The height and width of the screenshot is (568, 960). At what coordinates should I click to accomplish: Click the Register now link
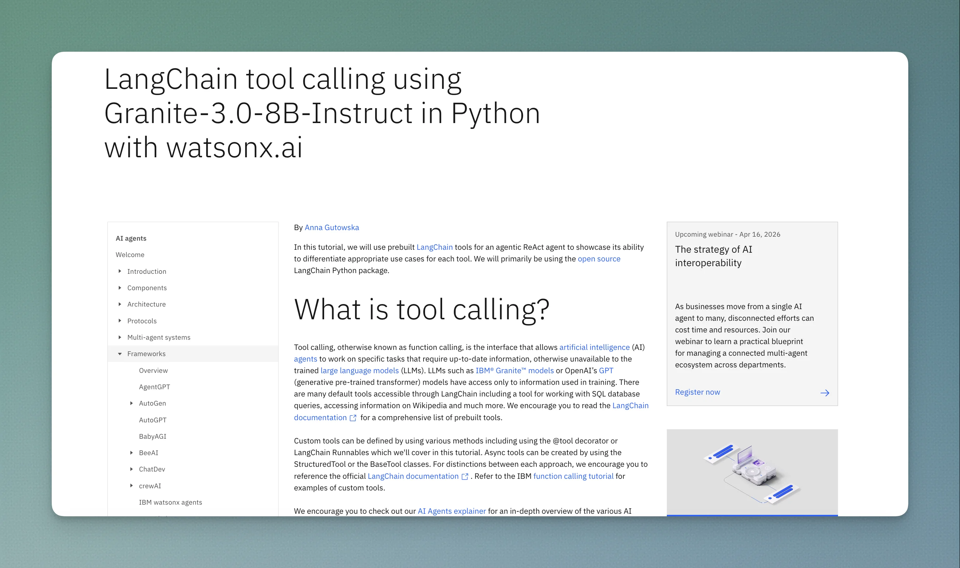(x=697, y=392)
